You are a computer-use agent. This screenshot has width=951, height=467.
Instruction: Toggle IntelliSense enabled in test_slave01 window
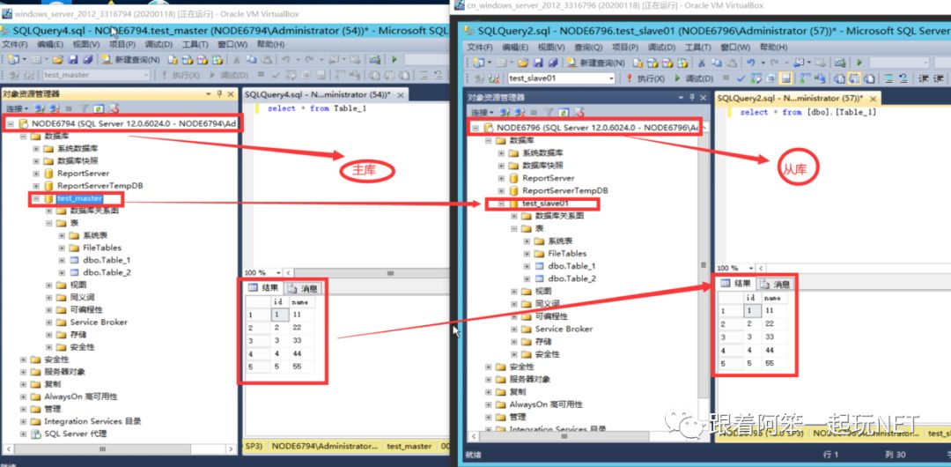click(x=786, y=78)
